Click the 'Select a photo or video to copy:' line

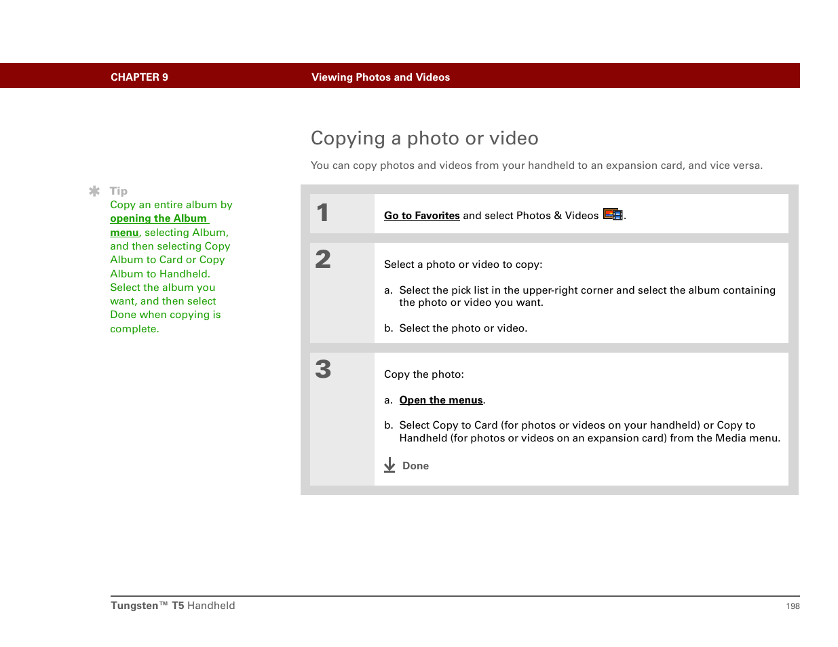click(x=463, y=264)
